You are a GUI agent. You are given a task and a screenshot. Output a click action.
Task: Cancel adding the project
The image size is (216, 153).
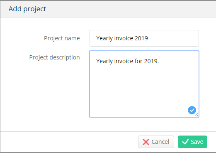coord(156,142)
